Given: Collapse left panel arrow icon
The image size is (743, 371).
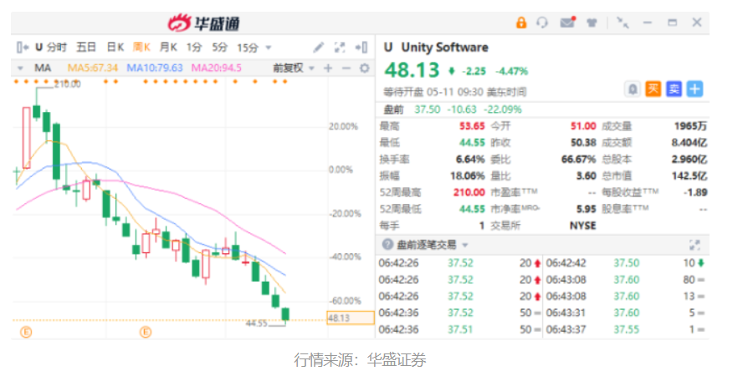Looking at the screenshot, I should [x=23, y=48].
